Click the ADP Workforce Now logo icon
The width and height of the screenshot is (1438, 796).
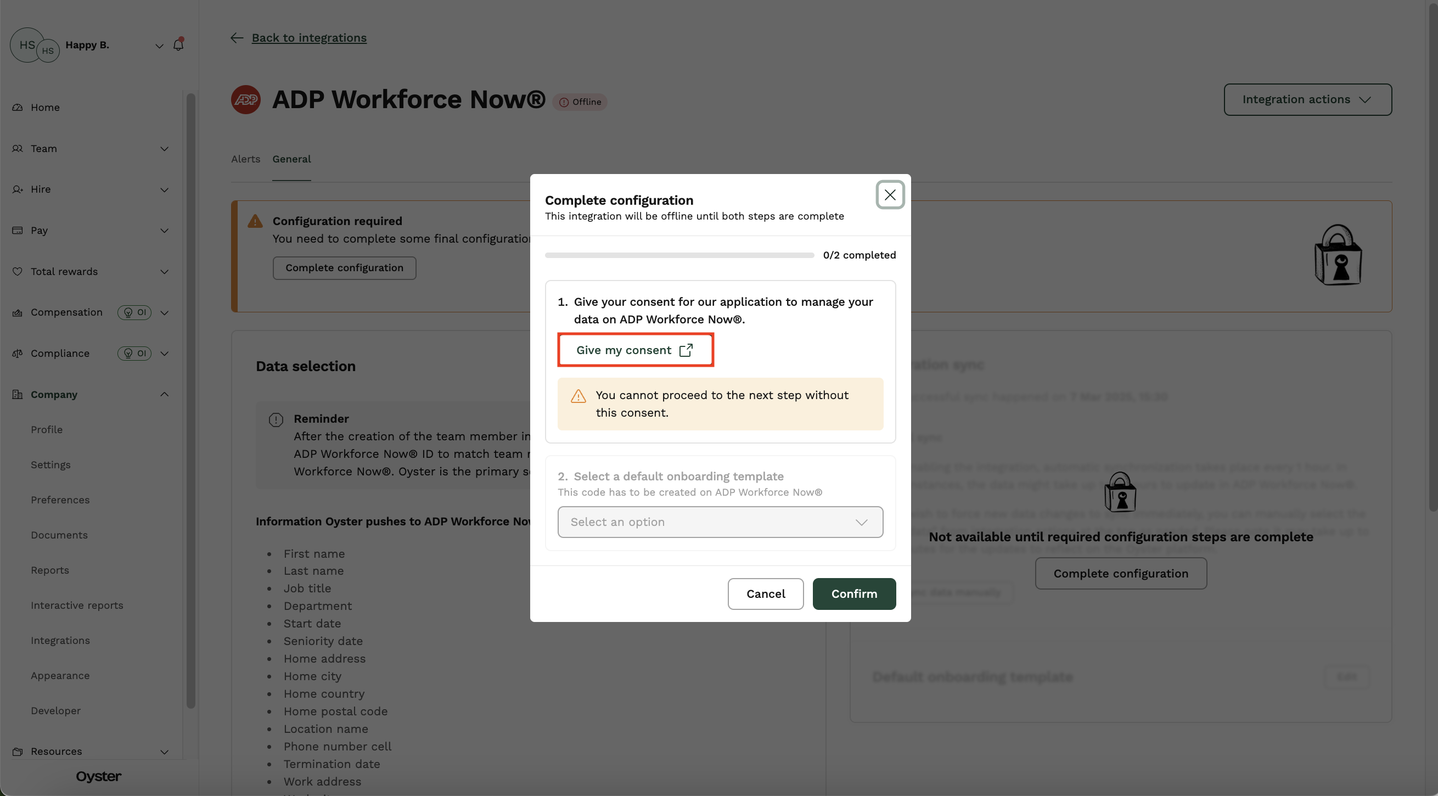coord(246,99)
